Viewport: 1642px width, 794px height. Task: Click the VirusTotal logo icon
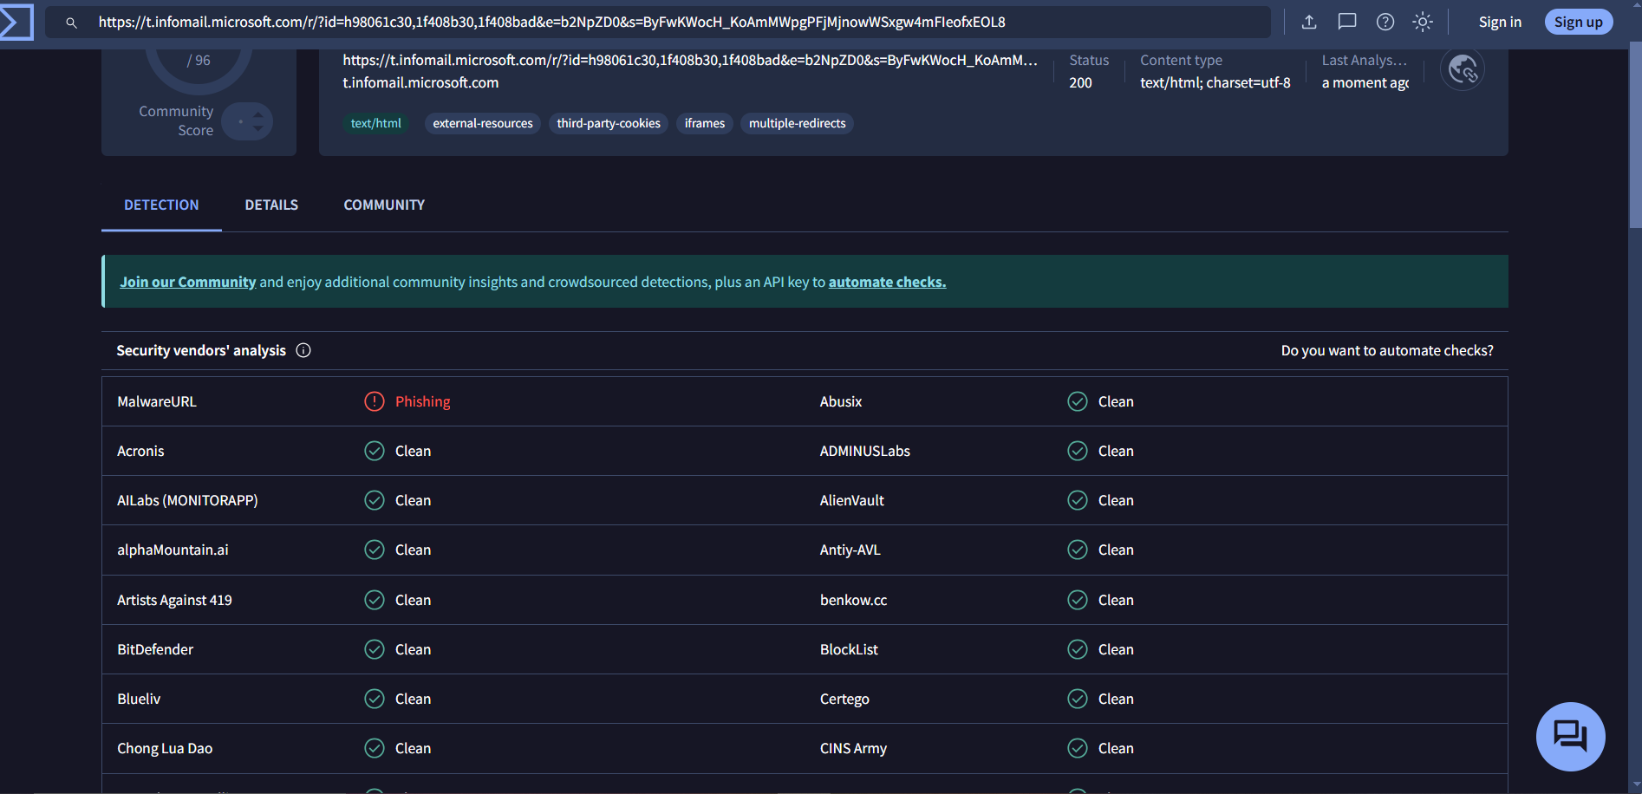[16, 22]
